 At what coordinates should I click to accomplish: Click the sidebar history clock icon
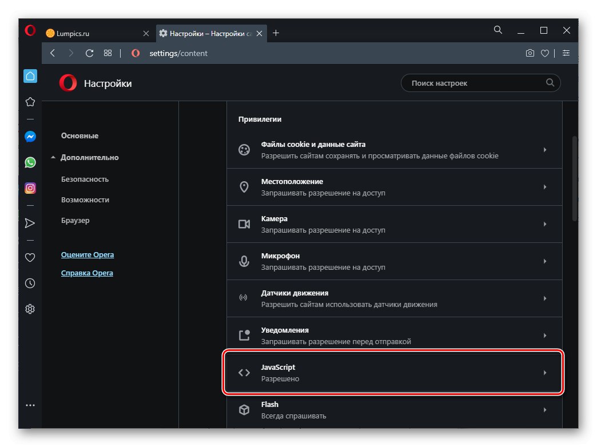[30, 284]
